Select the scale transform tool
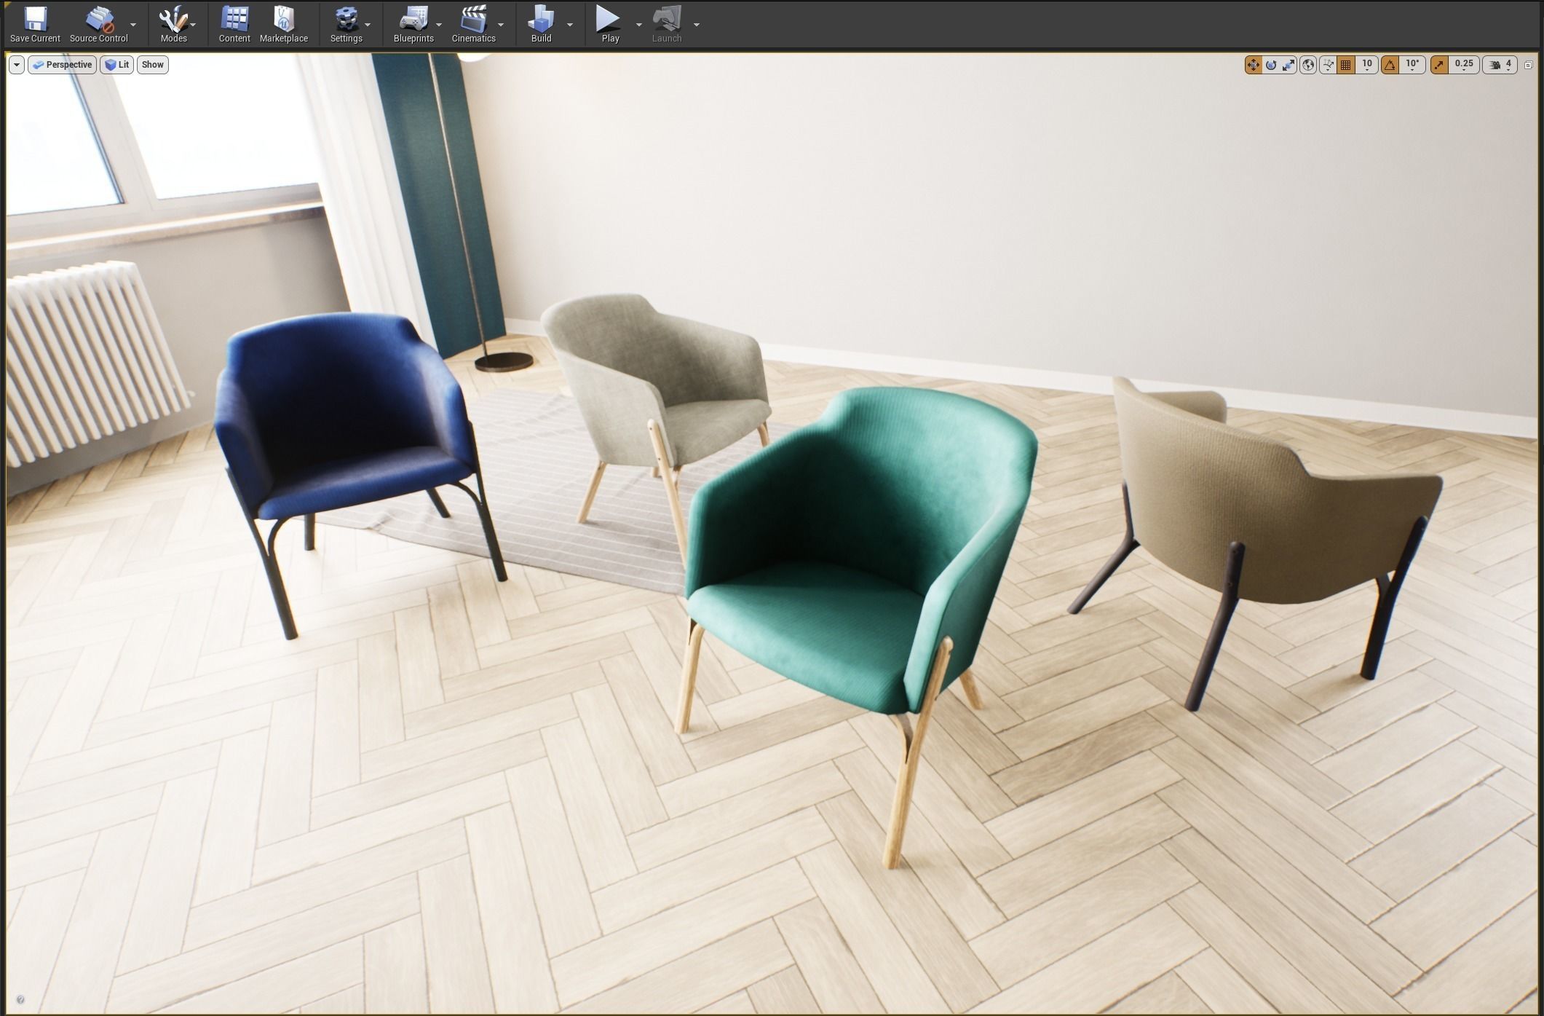The image size is (1544, 1016). 1288,65
